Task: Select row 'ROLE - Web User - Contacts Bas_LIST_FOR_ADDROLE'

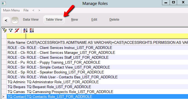Action: 97,77
